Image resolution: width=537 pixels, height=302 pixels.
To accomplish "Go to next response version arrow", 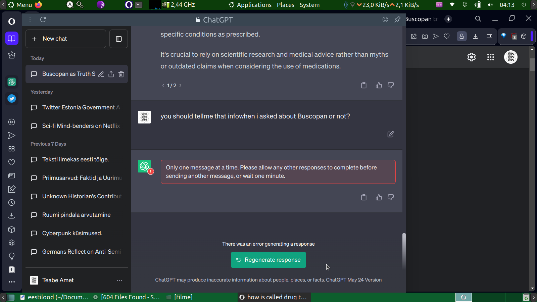I will [180, 86].
